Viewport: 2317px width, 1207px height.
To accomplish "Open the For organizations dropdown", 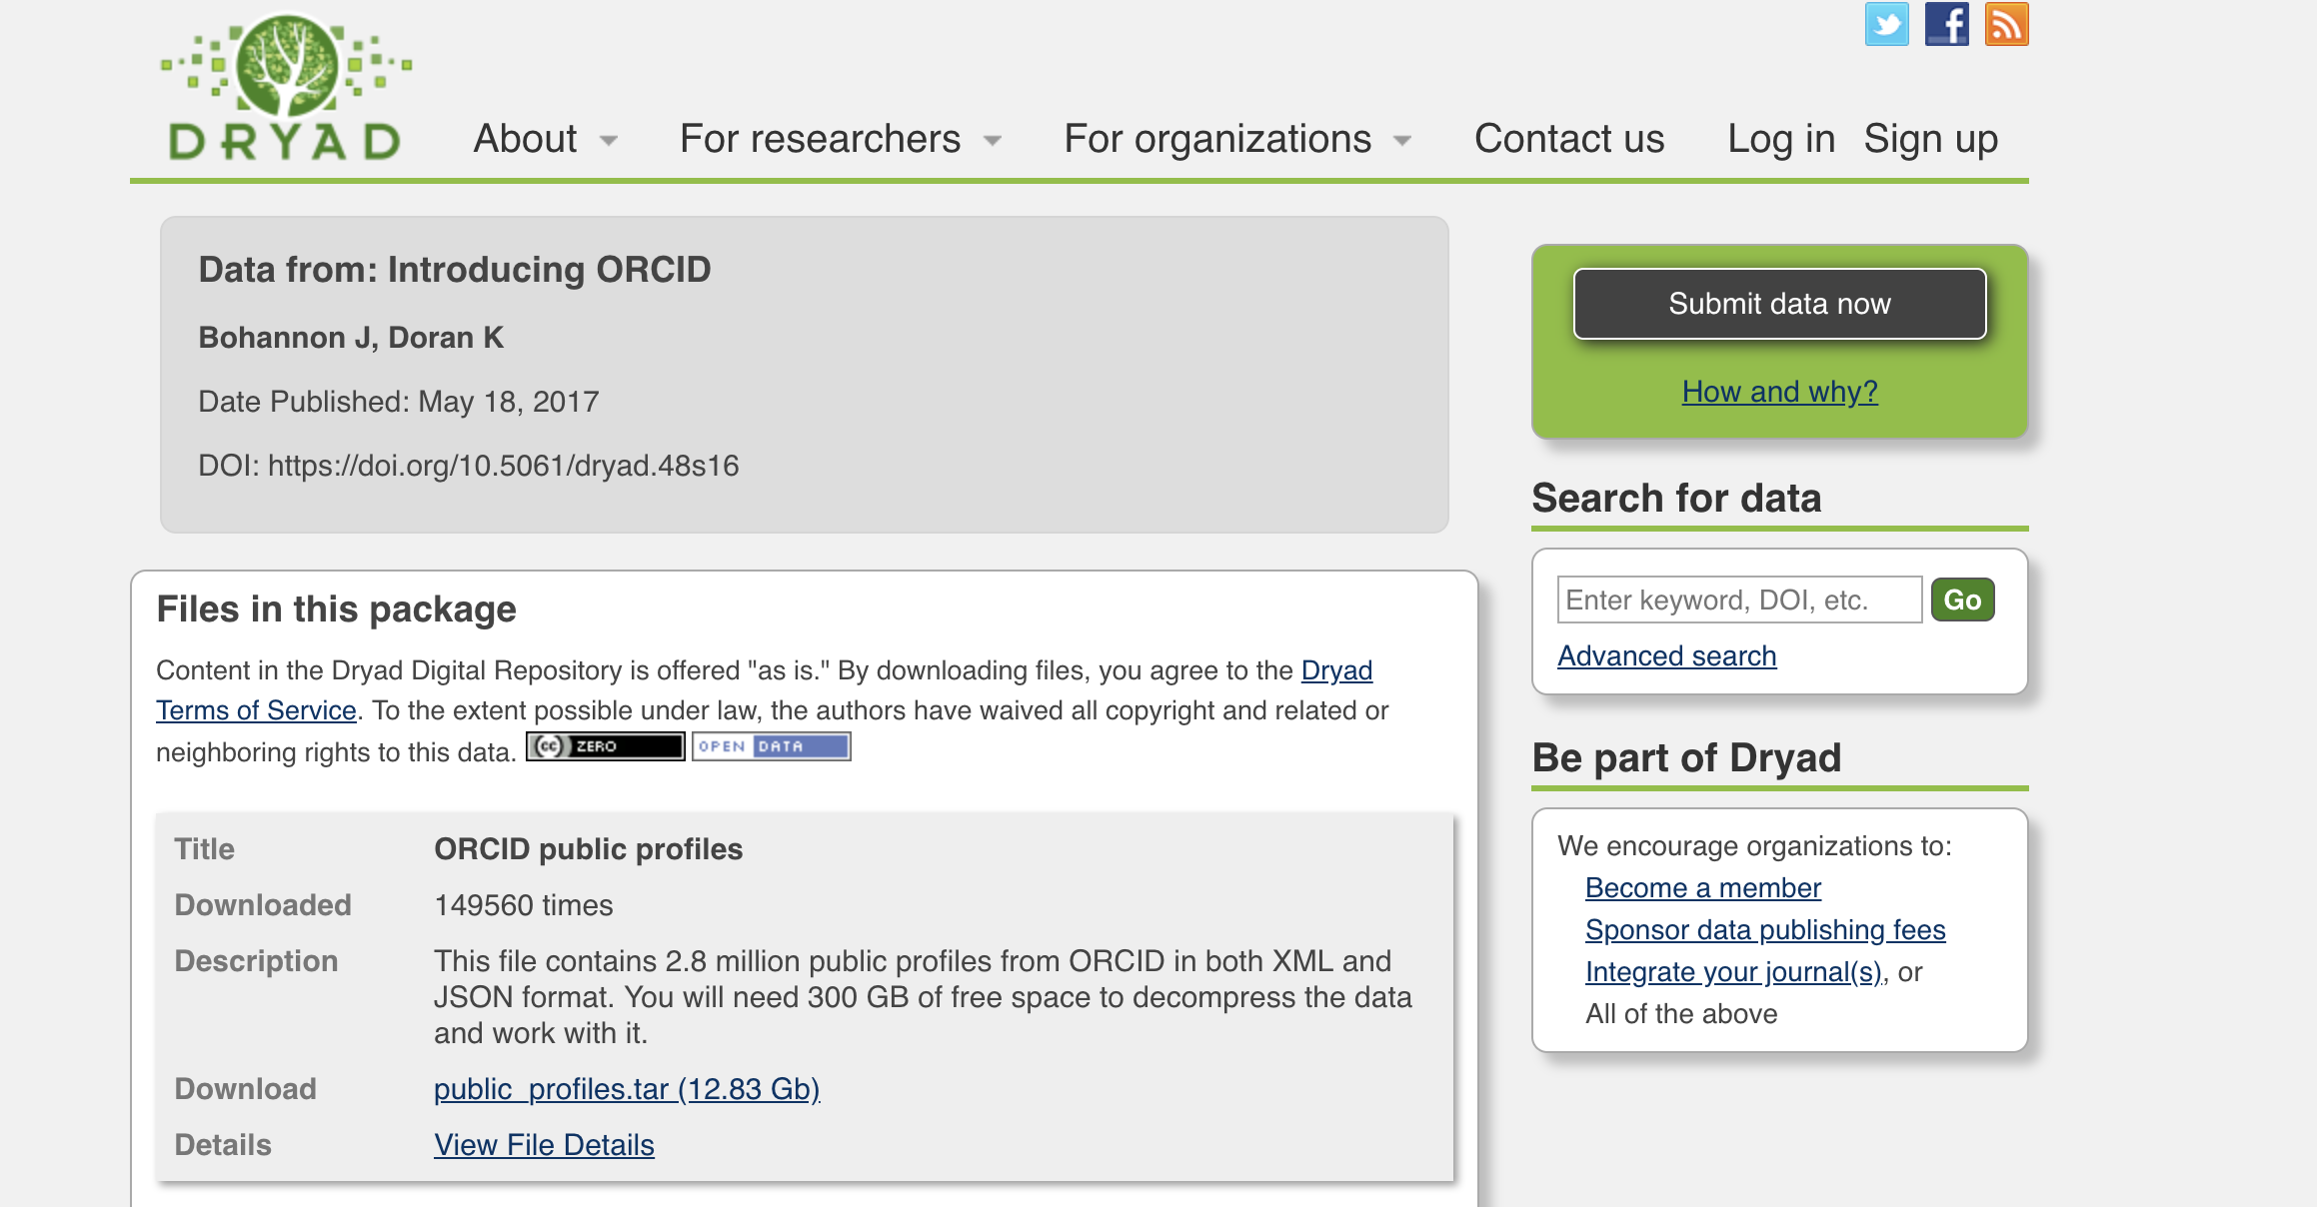I will 1236,139.
